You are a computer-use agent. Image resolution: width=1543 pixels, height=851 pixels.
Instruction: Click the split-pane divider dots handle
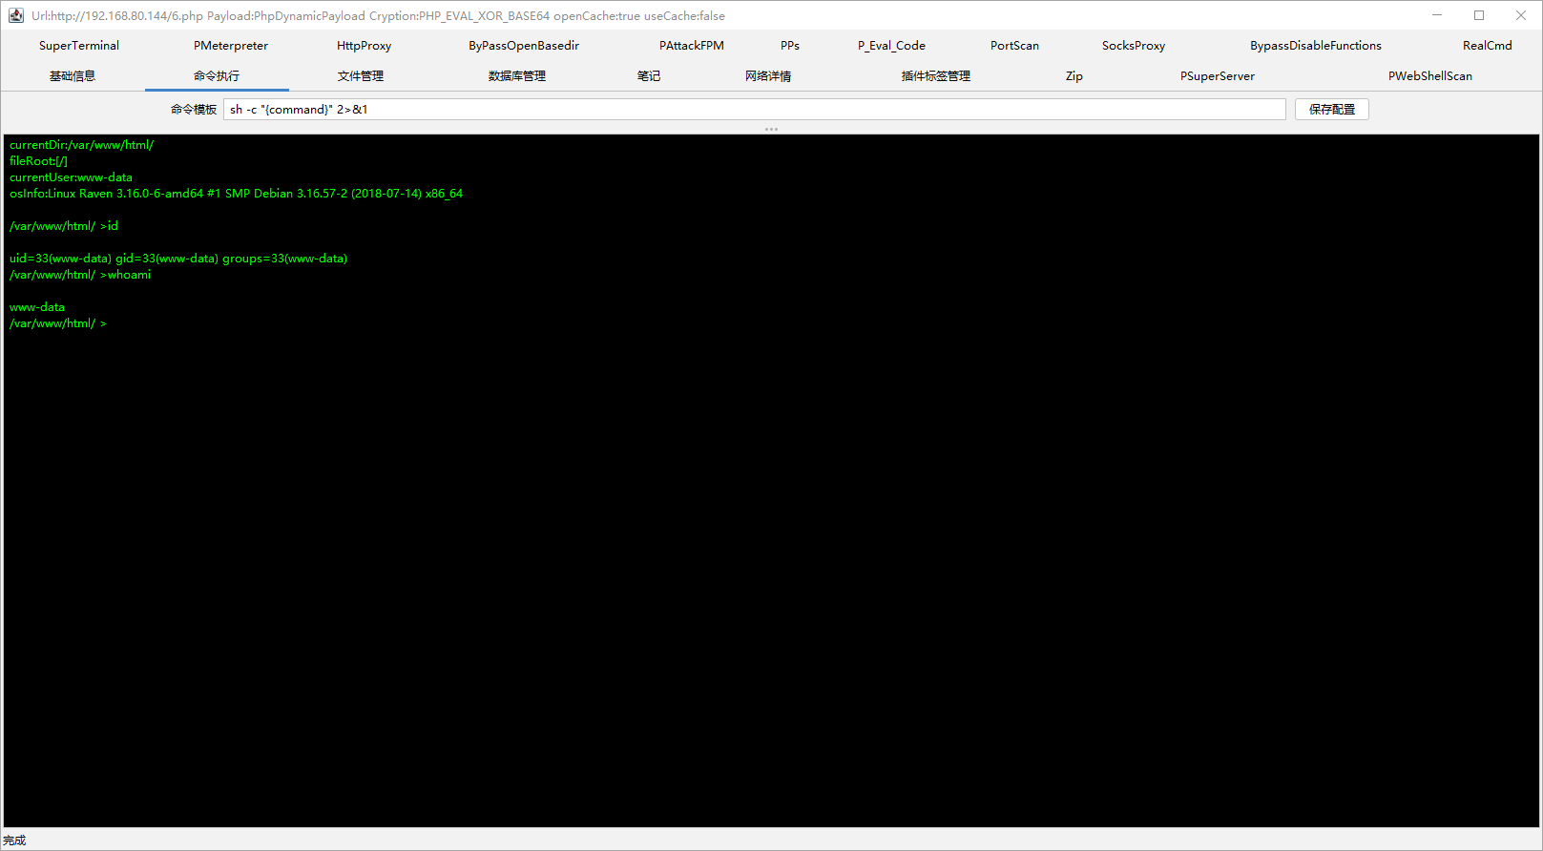(x=771, y=129)
